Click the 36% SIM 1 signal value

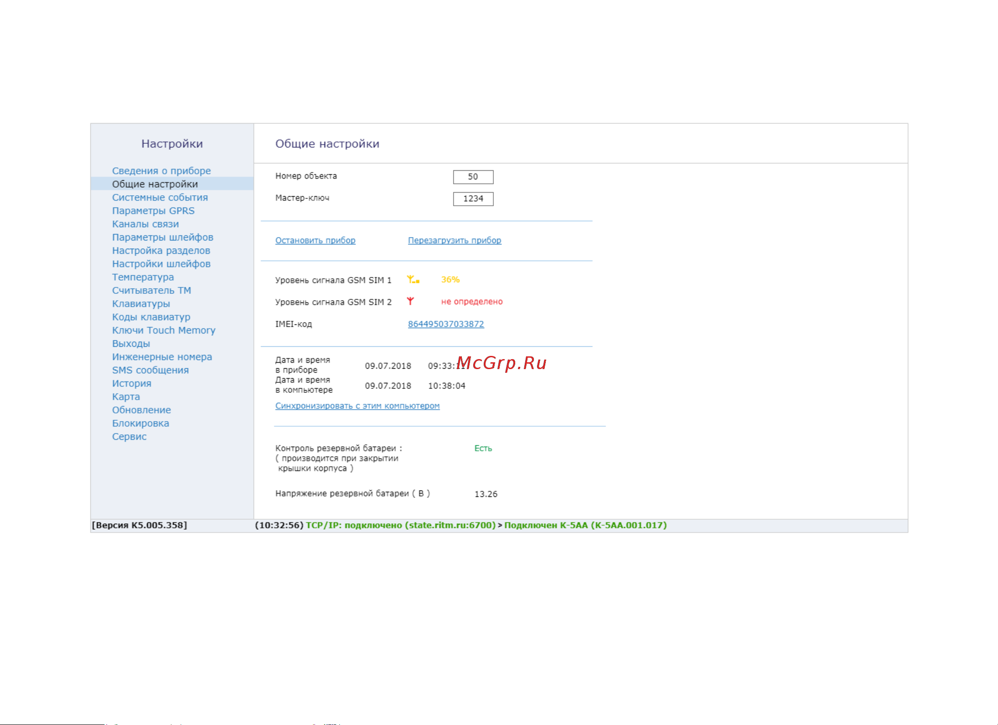pyautogui.click(x=450, y=279)
